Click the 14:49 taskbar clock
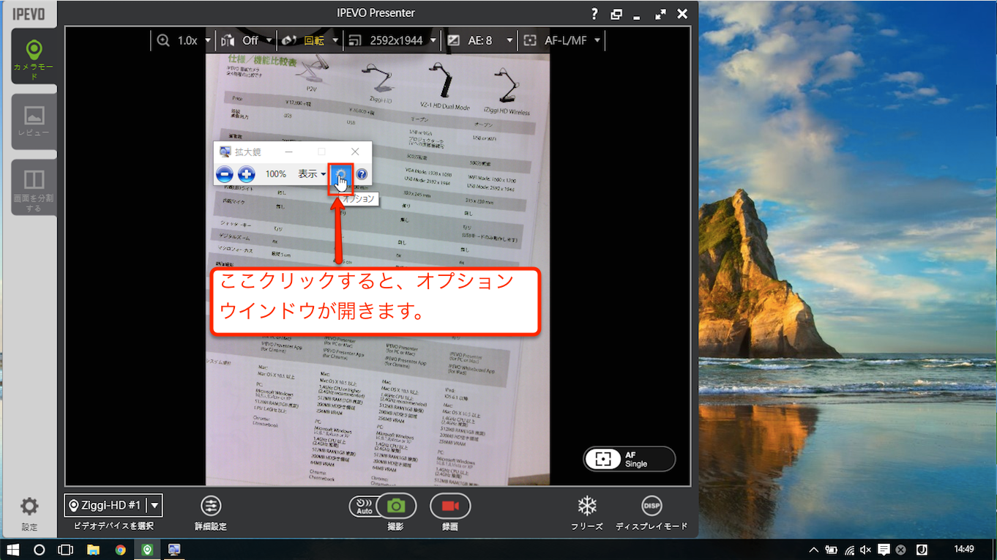 tap(964, 549)
